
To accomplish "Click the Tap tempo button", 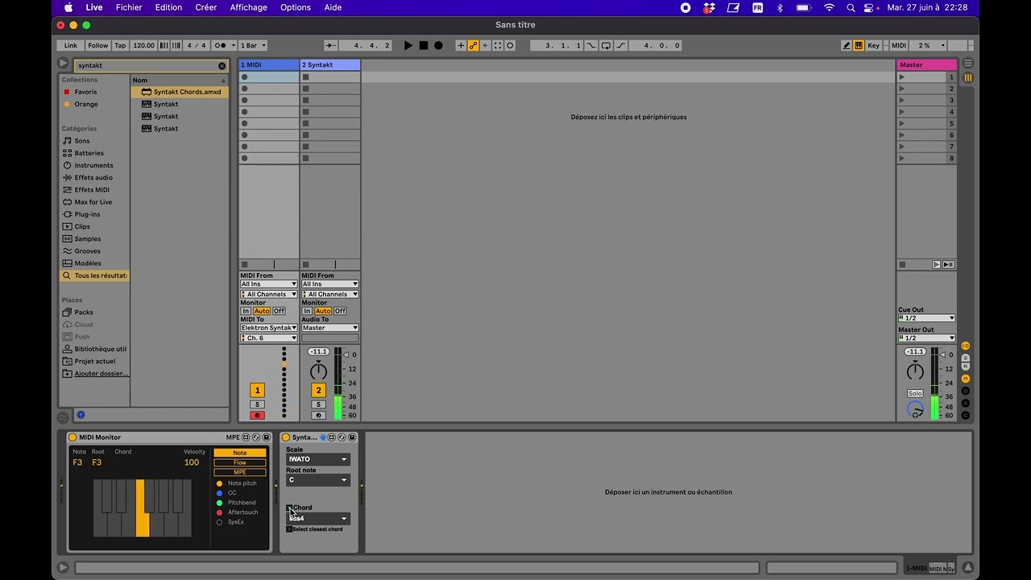I will click(120, 46).
